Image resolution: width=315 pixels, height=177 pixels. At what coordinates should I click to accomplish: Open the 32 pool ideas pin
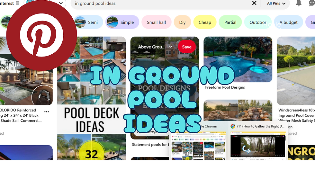(92, 147)
